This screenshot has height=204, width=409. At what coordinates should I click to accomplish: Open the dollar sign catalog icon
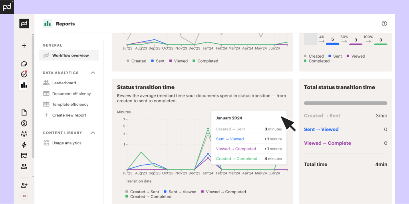tap(24, 123)
